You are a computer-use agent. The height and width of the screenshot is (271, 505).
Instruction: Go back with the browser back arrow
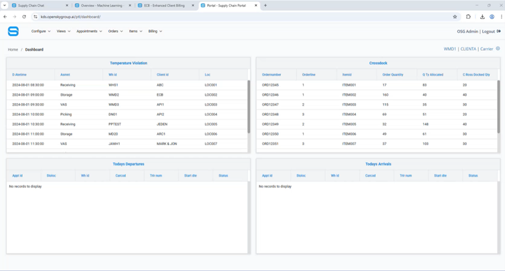tap(5, 17)
